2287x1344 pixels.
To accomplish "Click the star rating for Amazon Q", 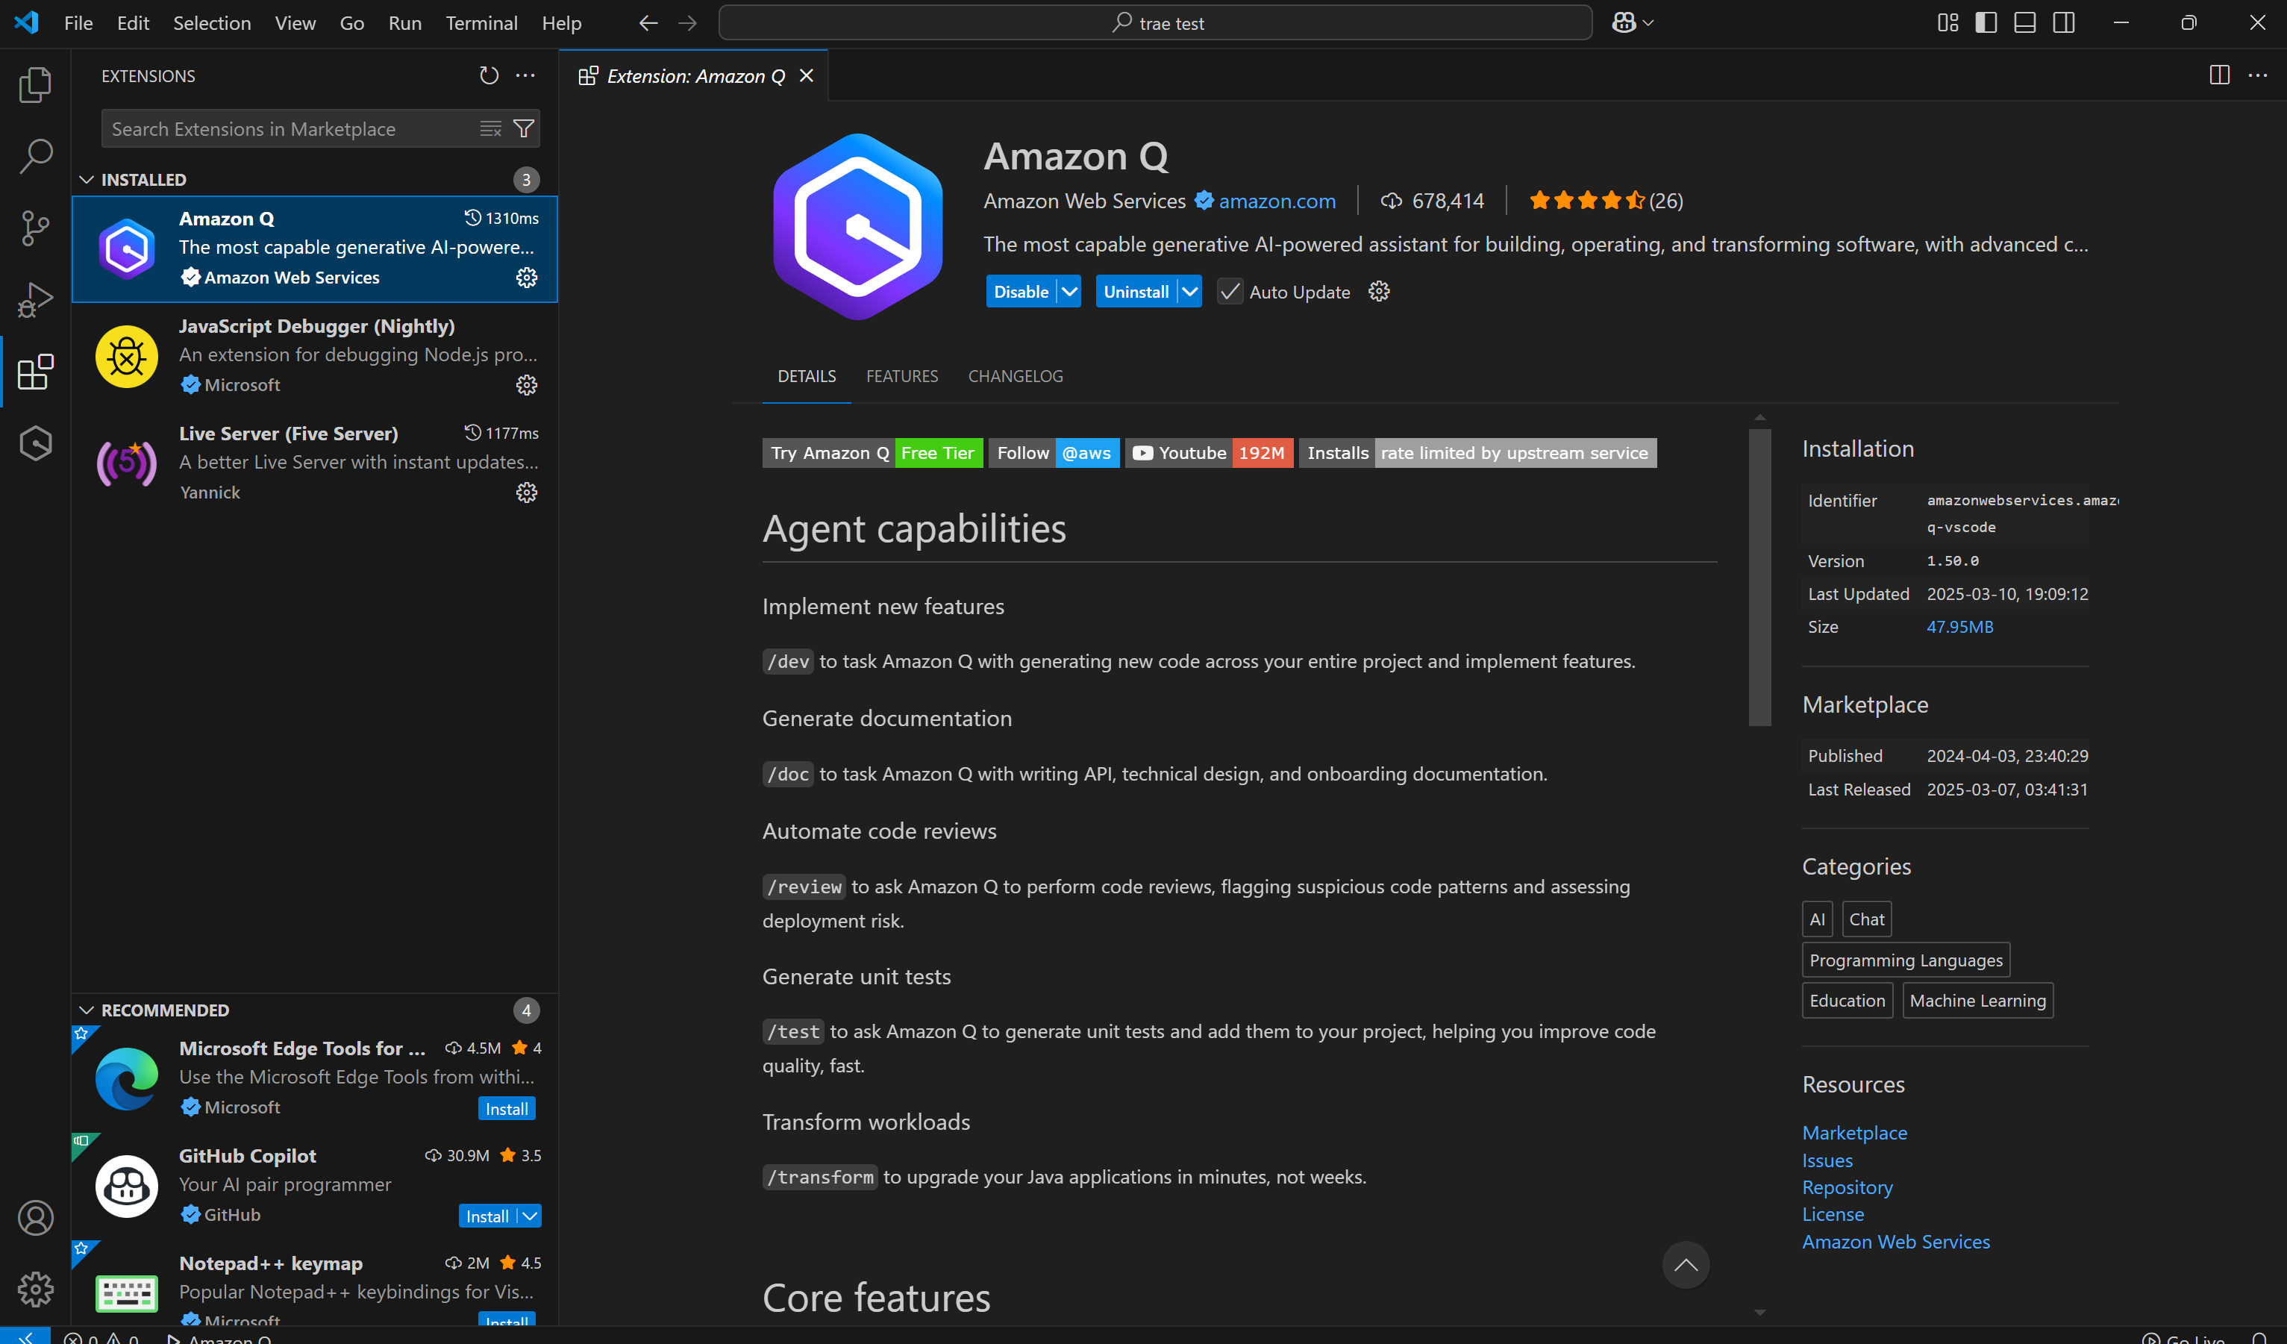I will 1604,201.
